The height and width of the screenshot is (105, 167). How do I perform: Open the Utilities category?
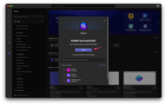click(x=19, y=69)
